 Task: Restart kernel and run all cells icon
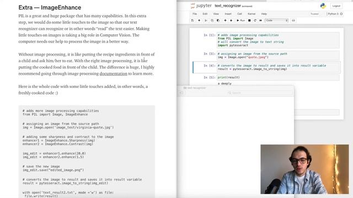pos(261,20)
